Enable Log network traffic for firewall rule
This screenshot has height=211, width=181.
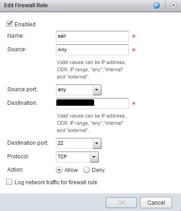[x=9, y=182]
